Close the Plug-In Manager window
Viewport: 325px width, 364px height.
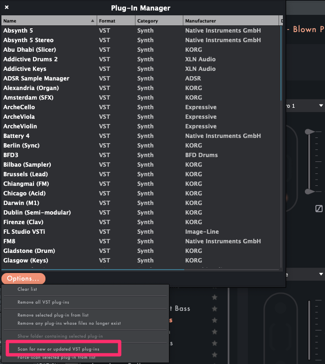point(6,7)
